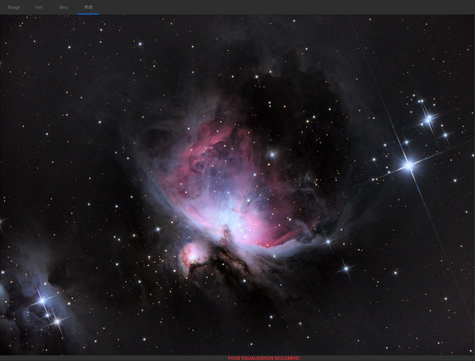This screenshot has width=475, height=361.
Task: Select the active RVB tab
Action: coord(89,7)
